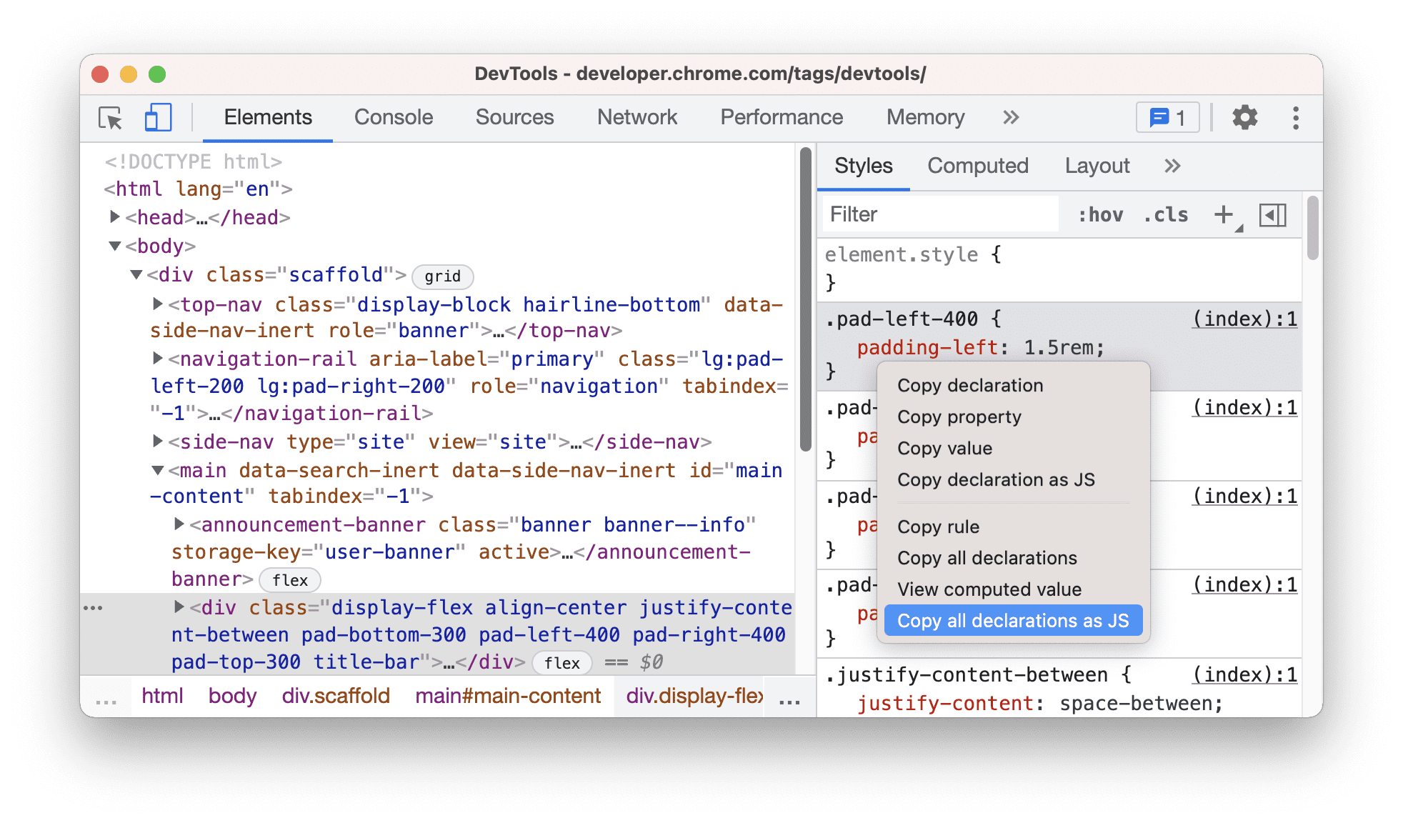The width and height of the screenshot is (1403, 823).
Task: Toggle the flex badge on announcement-banner
Action: (x=289, y=578)
